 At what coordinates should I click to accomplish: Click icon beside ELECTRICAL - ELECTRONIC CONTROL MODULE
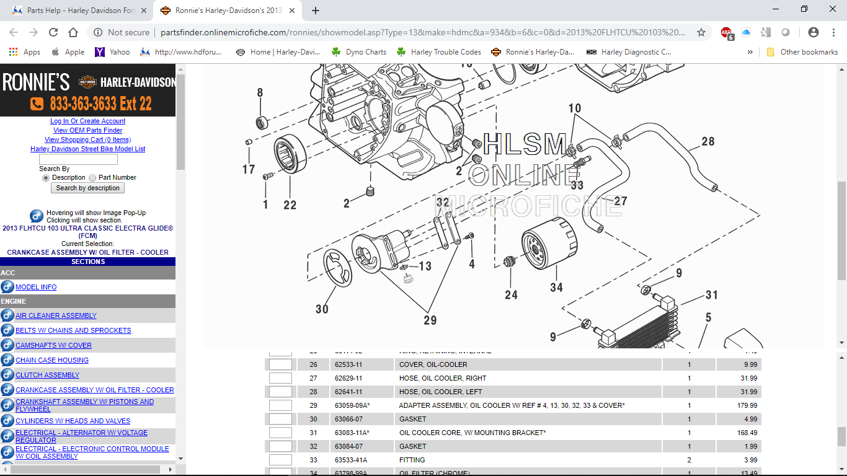pos(7,452)
